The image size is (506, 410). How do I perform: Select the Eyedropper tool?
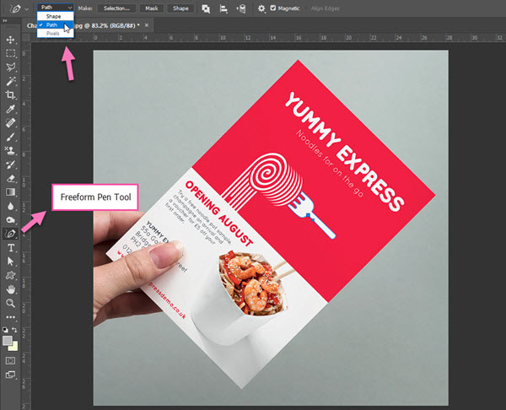(10, 109)
